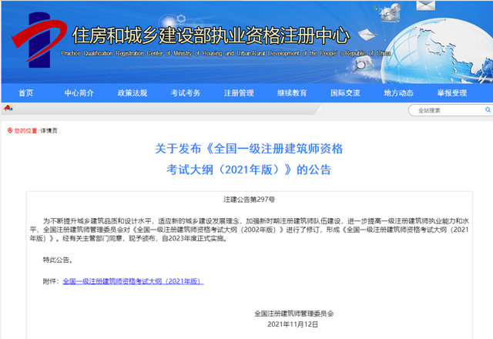The height and width of the screenshot is (339, 493).
Task: Open the 中心简介 menu item
Action: [x=81, y=92]
